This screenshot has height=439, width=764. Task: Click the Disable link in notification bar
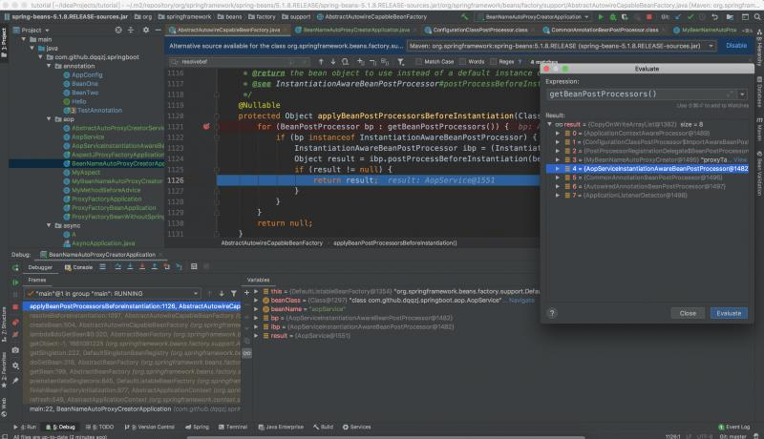pyautogui.click(x=735, y=45)
